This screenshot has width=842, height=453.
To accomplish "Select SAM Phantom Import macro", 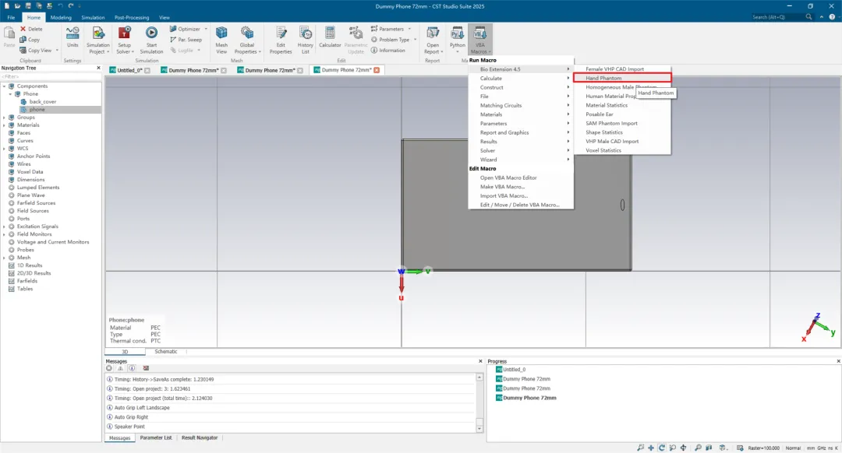I will pos(622,123).
